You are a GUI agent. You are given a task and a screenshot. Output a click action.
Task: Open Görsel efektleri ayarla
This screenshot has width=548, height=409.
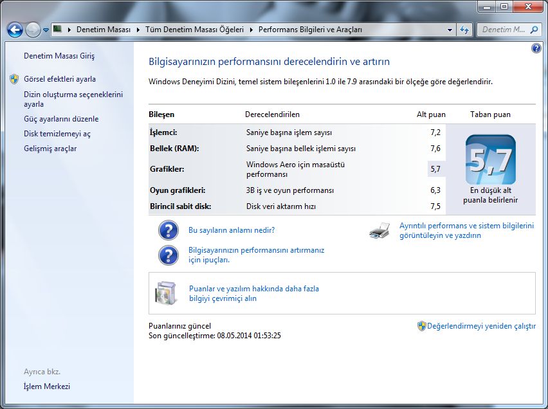point(60,79)
